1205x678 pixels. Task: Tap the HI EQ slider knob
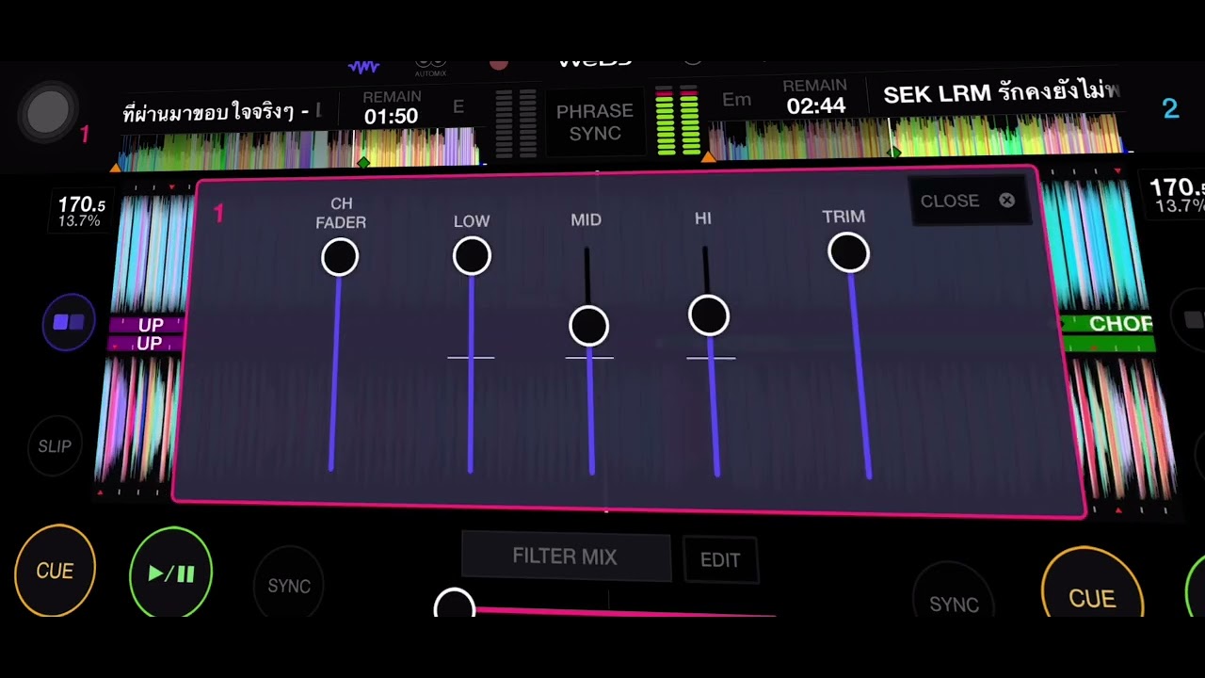709,316
